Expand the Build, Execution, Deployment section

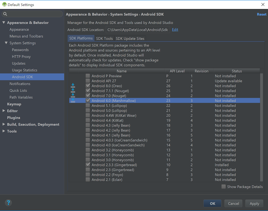[4, 124]
